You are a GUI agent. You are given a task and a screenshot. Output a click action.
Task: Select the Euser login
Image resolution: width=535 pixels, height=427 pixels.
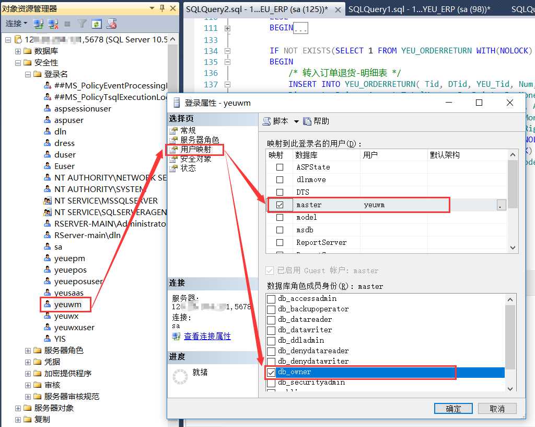point(64,166)
